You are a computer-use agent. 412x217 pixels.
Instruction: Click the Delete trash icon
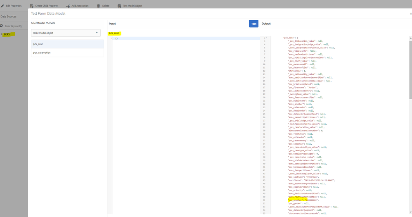click(99, 6)
